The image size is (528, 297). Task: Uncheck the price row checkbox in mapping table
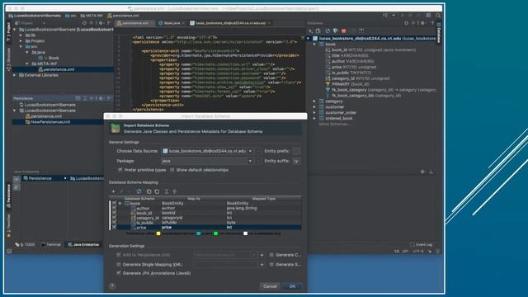(x=114, y=228)
